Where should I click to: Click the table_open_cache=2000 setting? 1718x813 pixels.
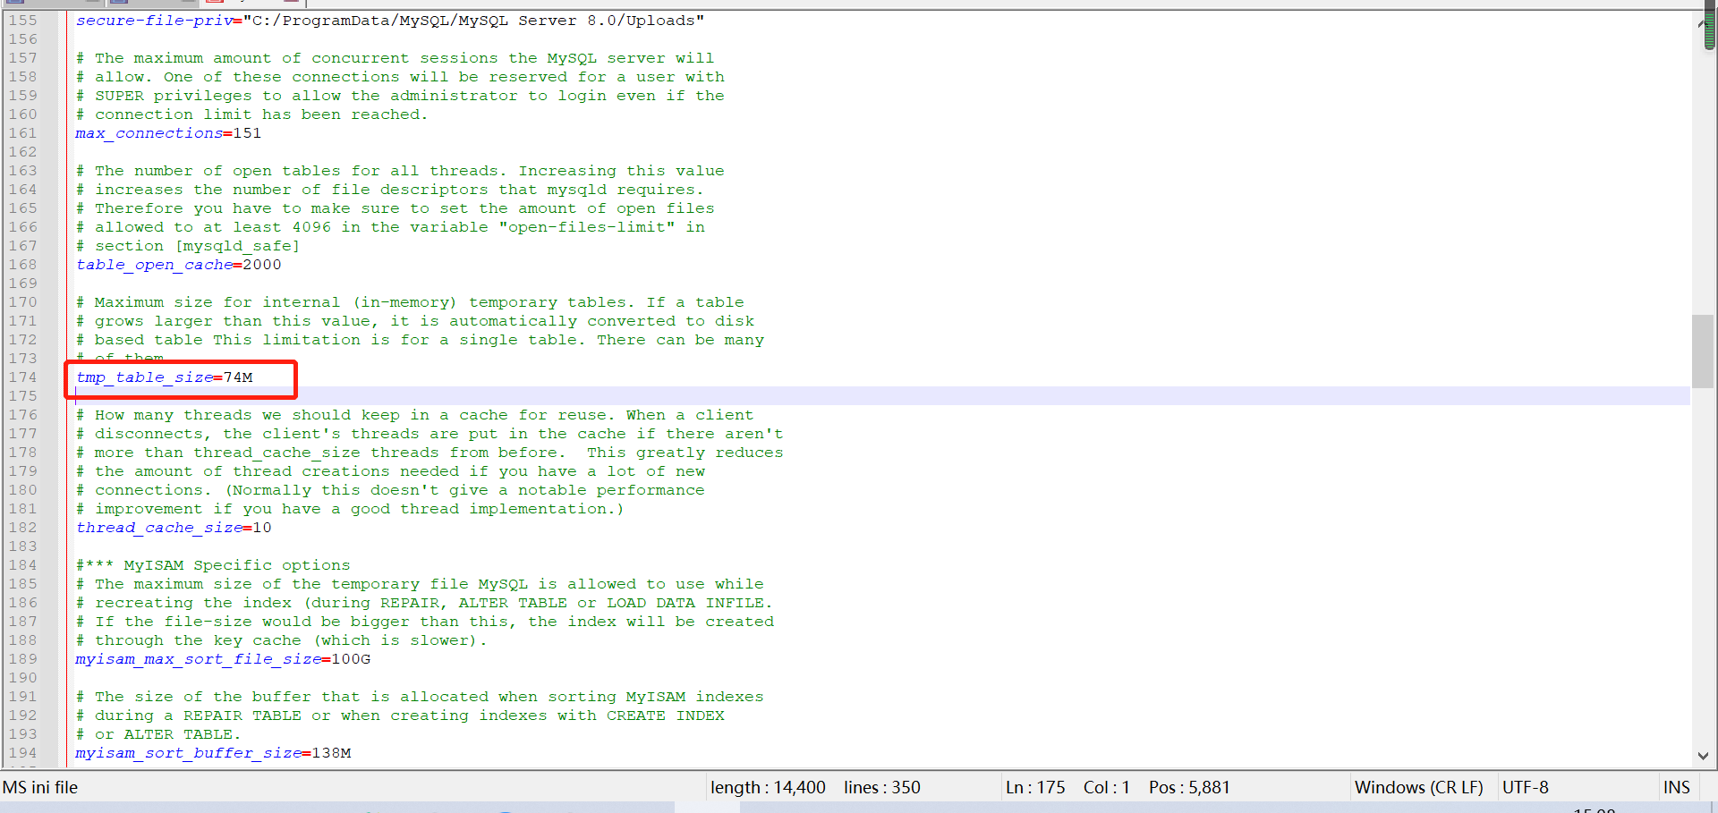coord(179,264)
